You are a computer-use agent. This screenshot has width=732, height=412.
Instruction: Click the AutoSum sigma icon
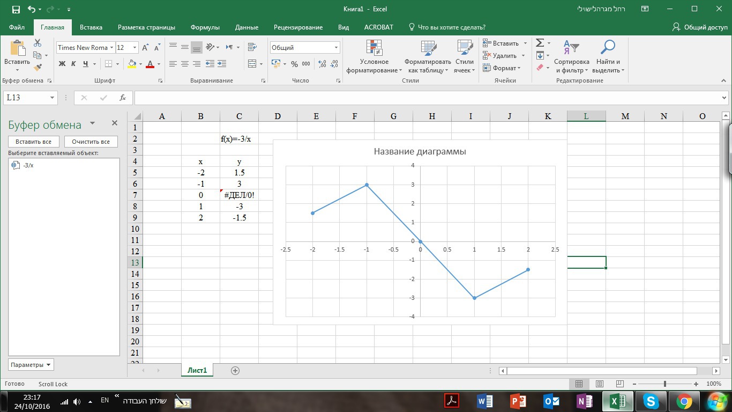[x=540, y=43]
